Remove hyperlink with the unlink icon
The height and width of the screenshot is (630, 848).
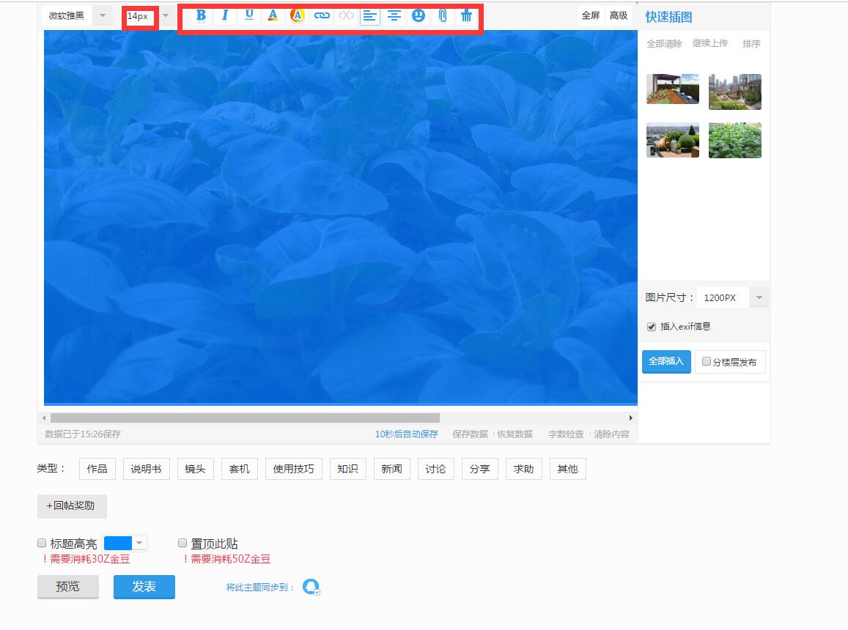tap(347, 15)
